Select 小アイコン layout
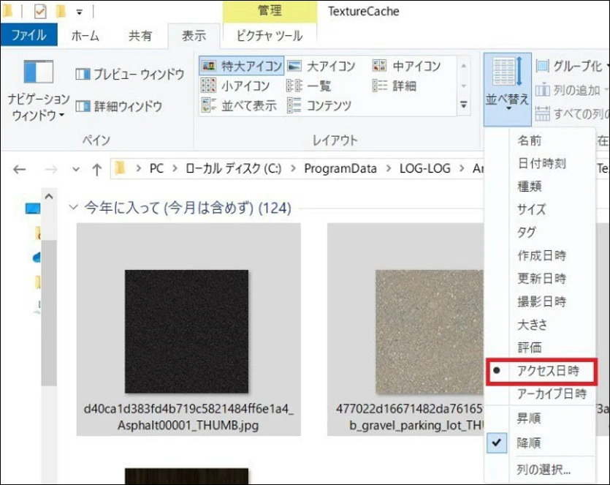This screenshot has width=610, height=485. point(235,86)
